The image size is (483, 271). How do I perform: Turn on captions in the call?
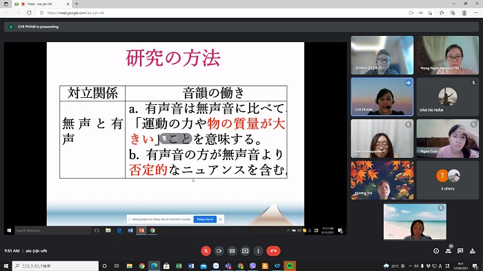coord(233,251)
